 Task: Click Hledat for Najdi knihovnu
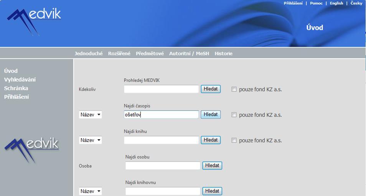click(x=212, y=191)
